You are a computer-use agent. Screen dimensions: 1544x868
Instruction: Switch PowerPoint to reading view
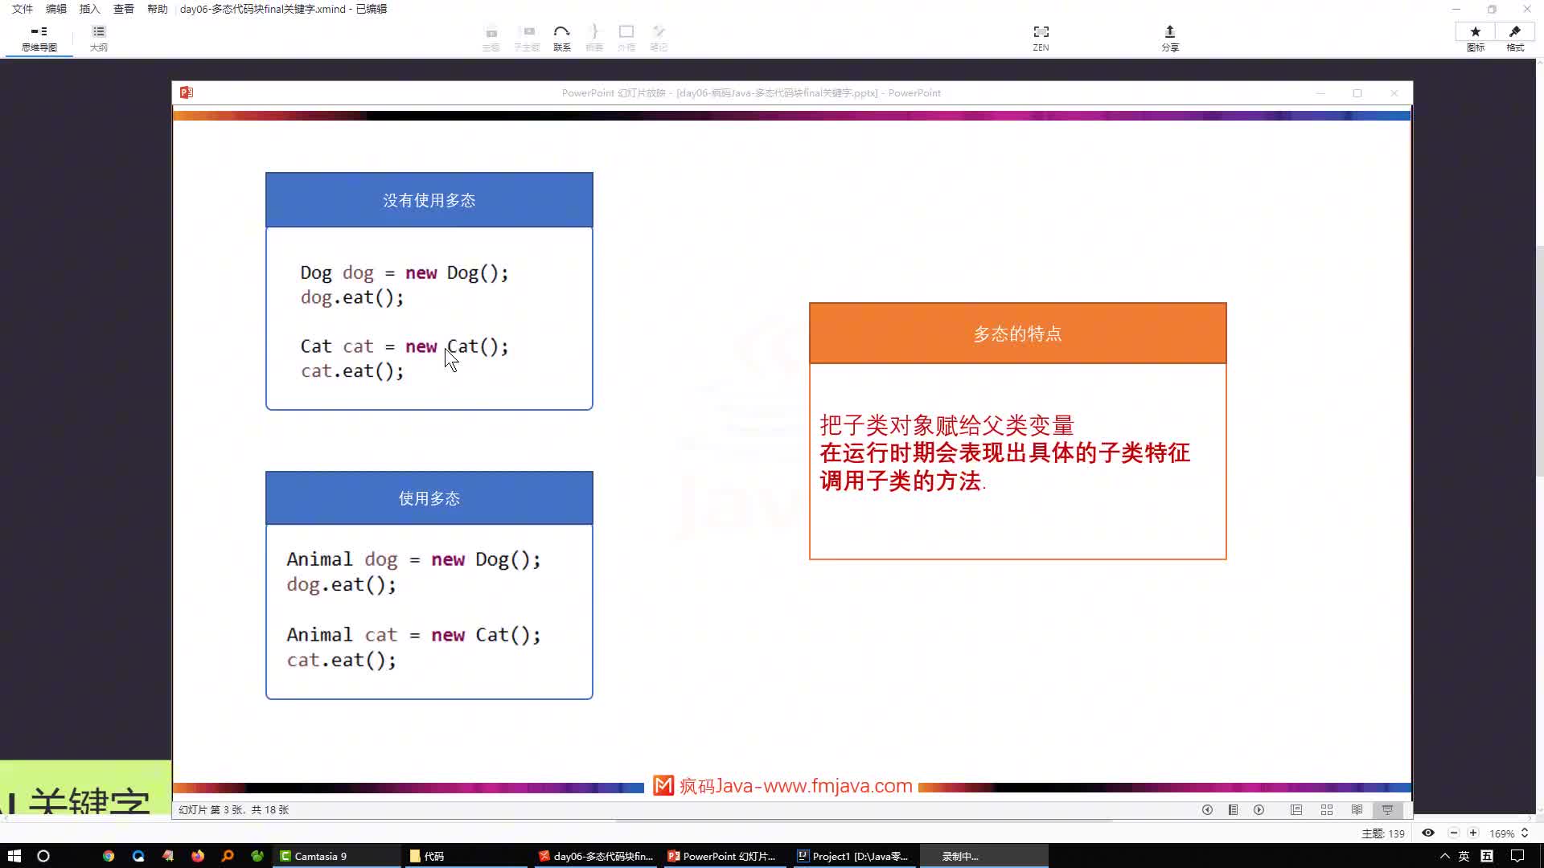[1357, 810]
